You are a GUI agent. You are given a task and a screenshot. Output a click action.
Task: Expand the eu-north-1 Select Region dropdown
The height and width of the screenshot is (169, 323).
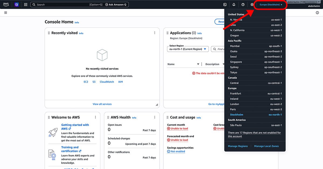pyautogui.click(x=188, y=49)
